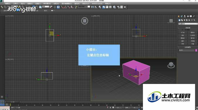The height and width of the screenshot is (110, 198).
Task: Open the Hierarchy command panel tab
Action: click(x=185, y=16)
